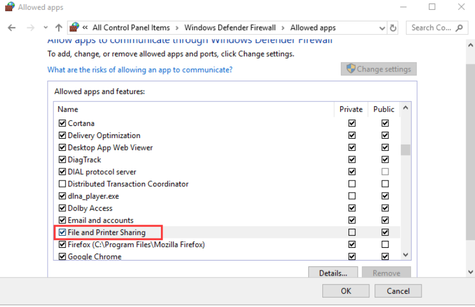The width and height of the screenshot is (475, 307).
Task: Click the Allowed apps title bar icon
Action: point(10,6)
